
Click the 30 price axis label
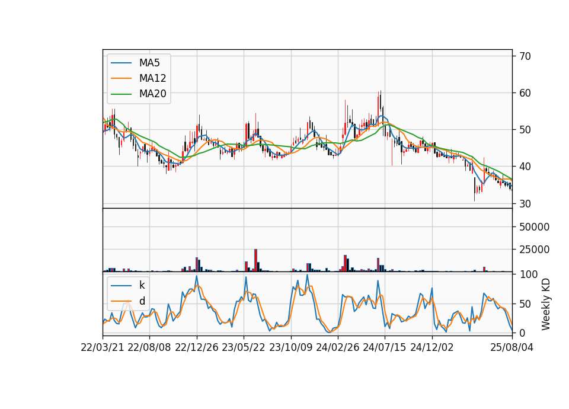pyautogui.click(x=525, y=203)
